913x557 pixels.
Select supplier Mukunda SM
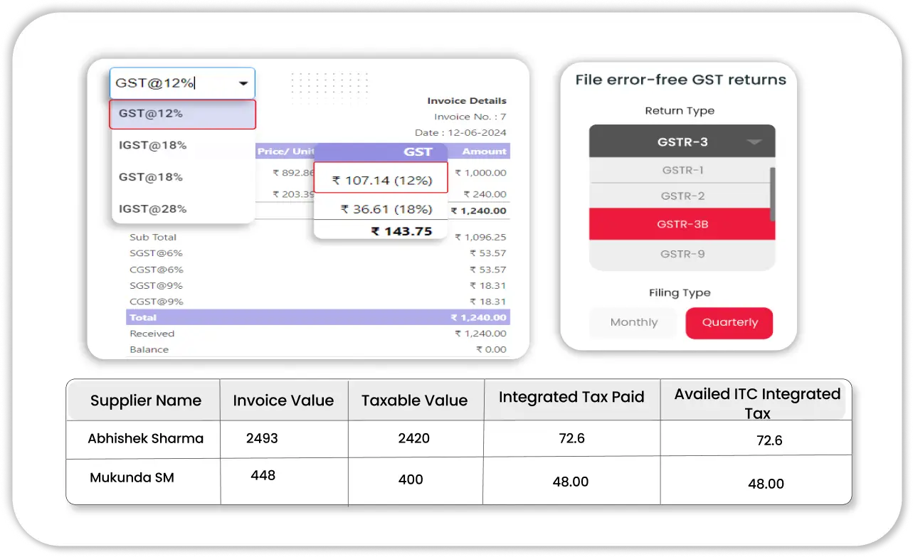coord(132,478)
